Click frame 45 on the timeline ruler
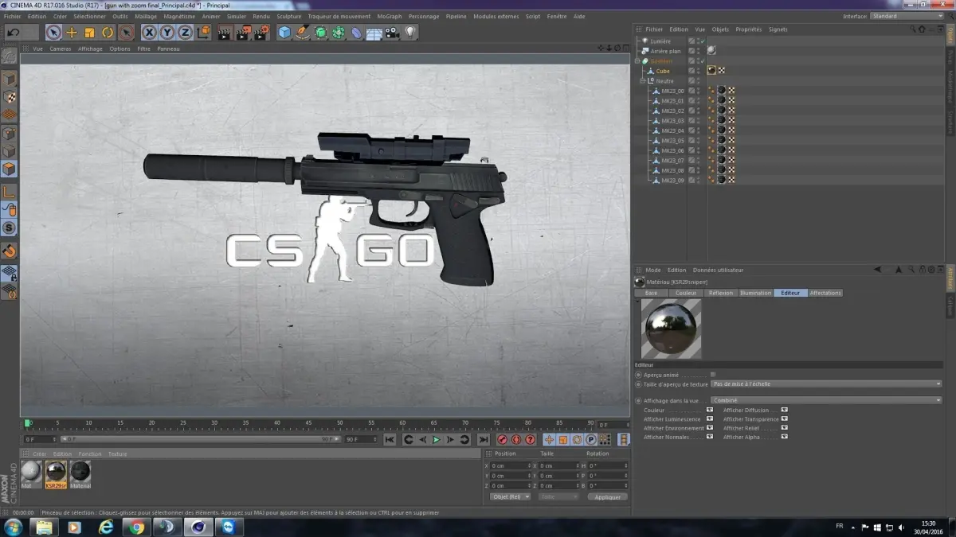The width and height of the screenshot is (956, 537). pos(309,424)
